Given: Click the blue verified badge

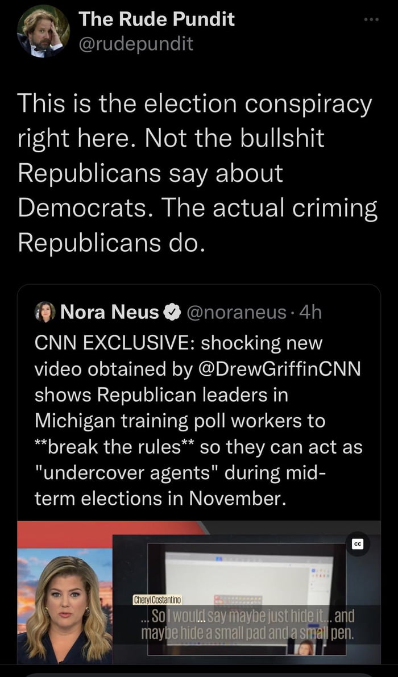Looking at the screenshot, I should pyautogui.click(x=170, y=311).
